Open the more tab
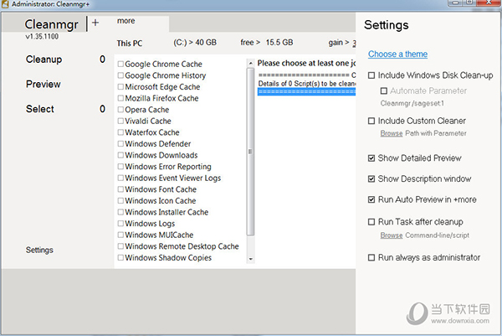The height and width of the screenshot is (336, 502). tap(125, 21)
